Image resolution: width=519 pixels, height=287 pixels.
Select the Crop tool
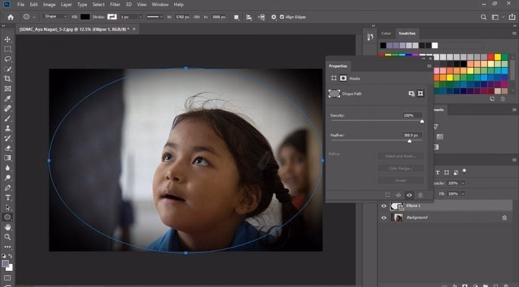click(x=8, y=79)
